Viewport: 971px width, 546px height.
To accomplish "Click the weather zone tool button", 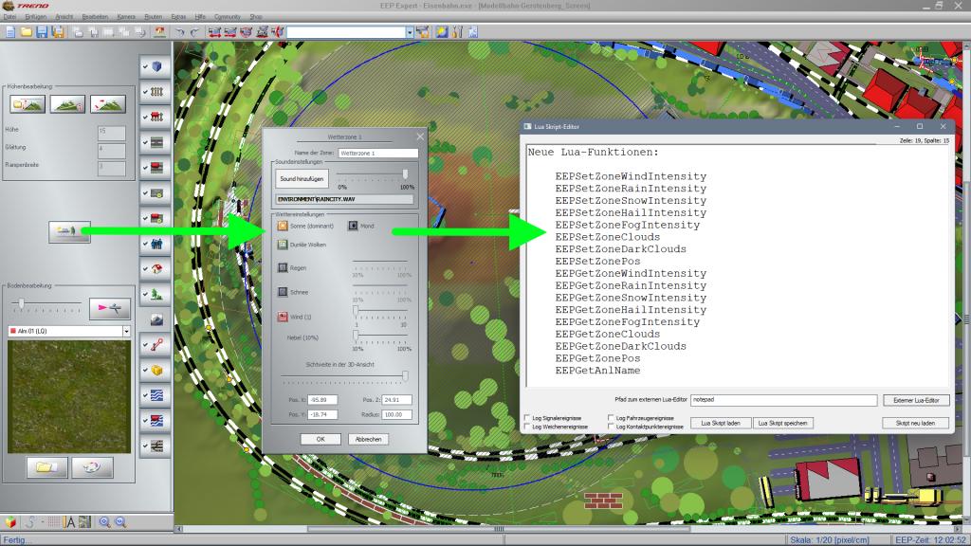I will pyautogui.click(x=69, y=231).
